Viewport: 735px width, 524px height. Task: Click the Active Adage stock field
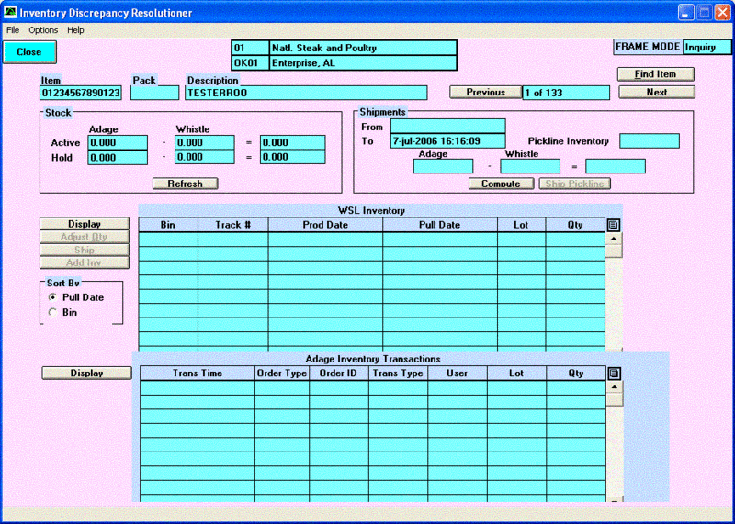click(x=118, y=143)
